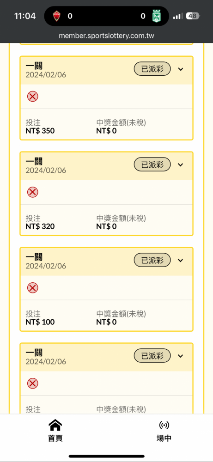Viewport: 213px width, 462px height.
Task: Tap the home house icon in bottom bar
Action: [x=55, y=425]
